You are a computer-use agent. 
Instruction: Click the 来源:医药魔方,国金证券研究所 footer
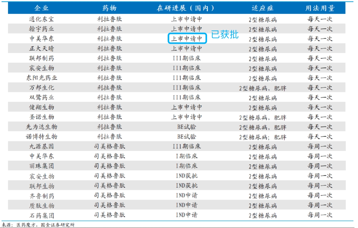(x=38, y=225)
